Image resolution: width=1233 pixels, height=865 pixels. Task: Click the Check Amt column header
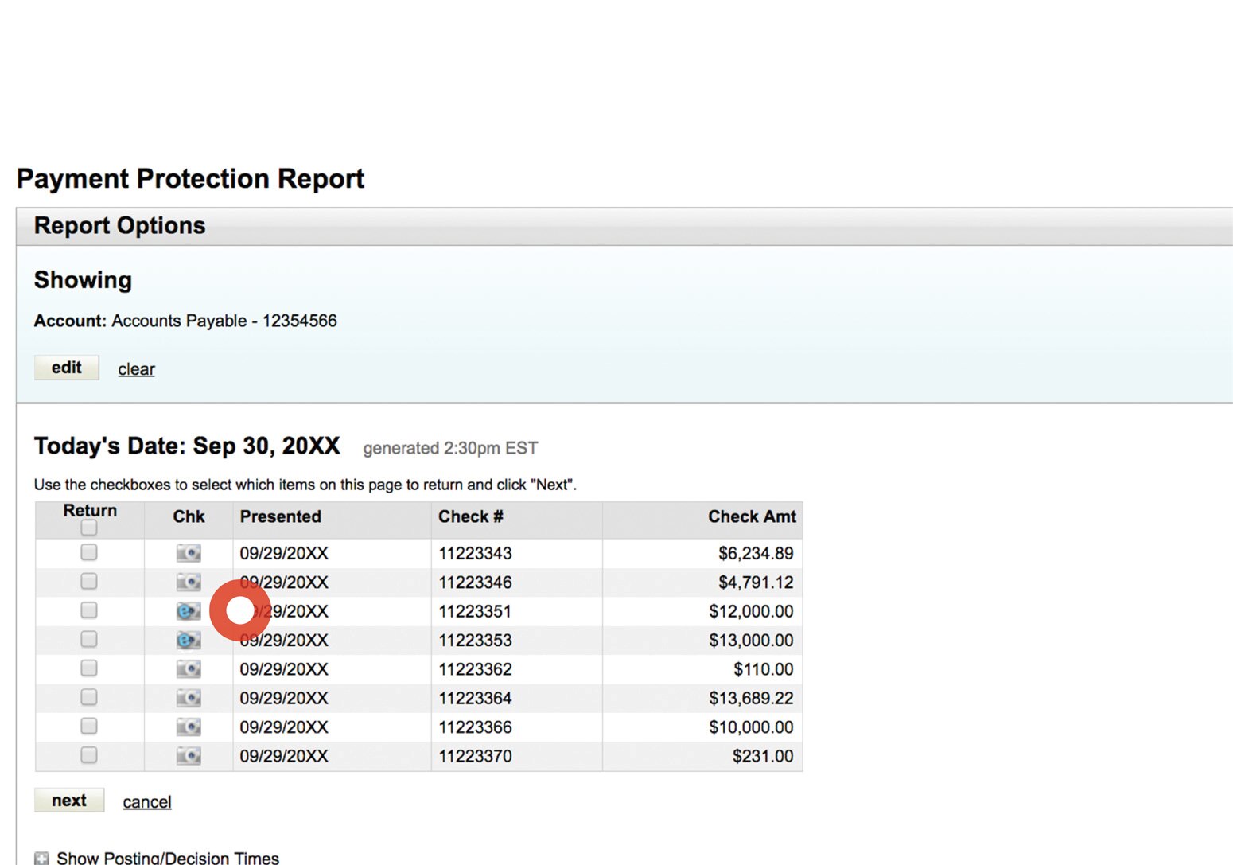(752, 516)
